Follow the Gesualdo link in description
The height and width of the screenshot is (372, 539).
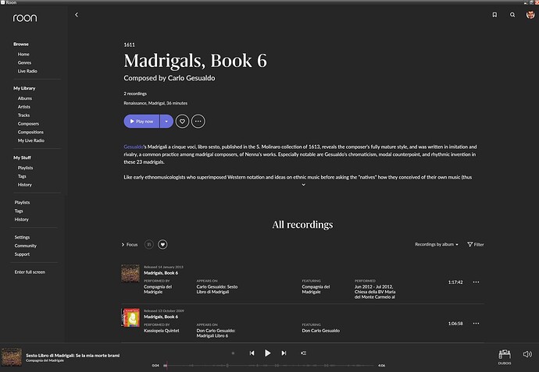click(134, 147)
